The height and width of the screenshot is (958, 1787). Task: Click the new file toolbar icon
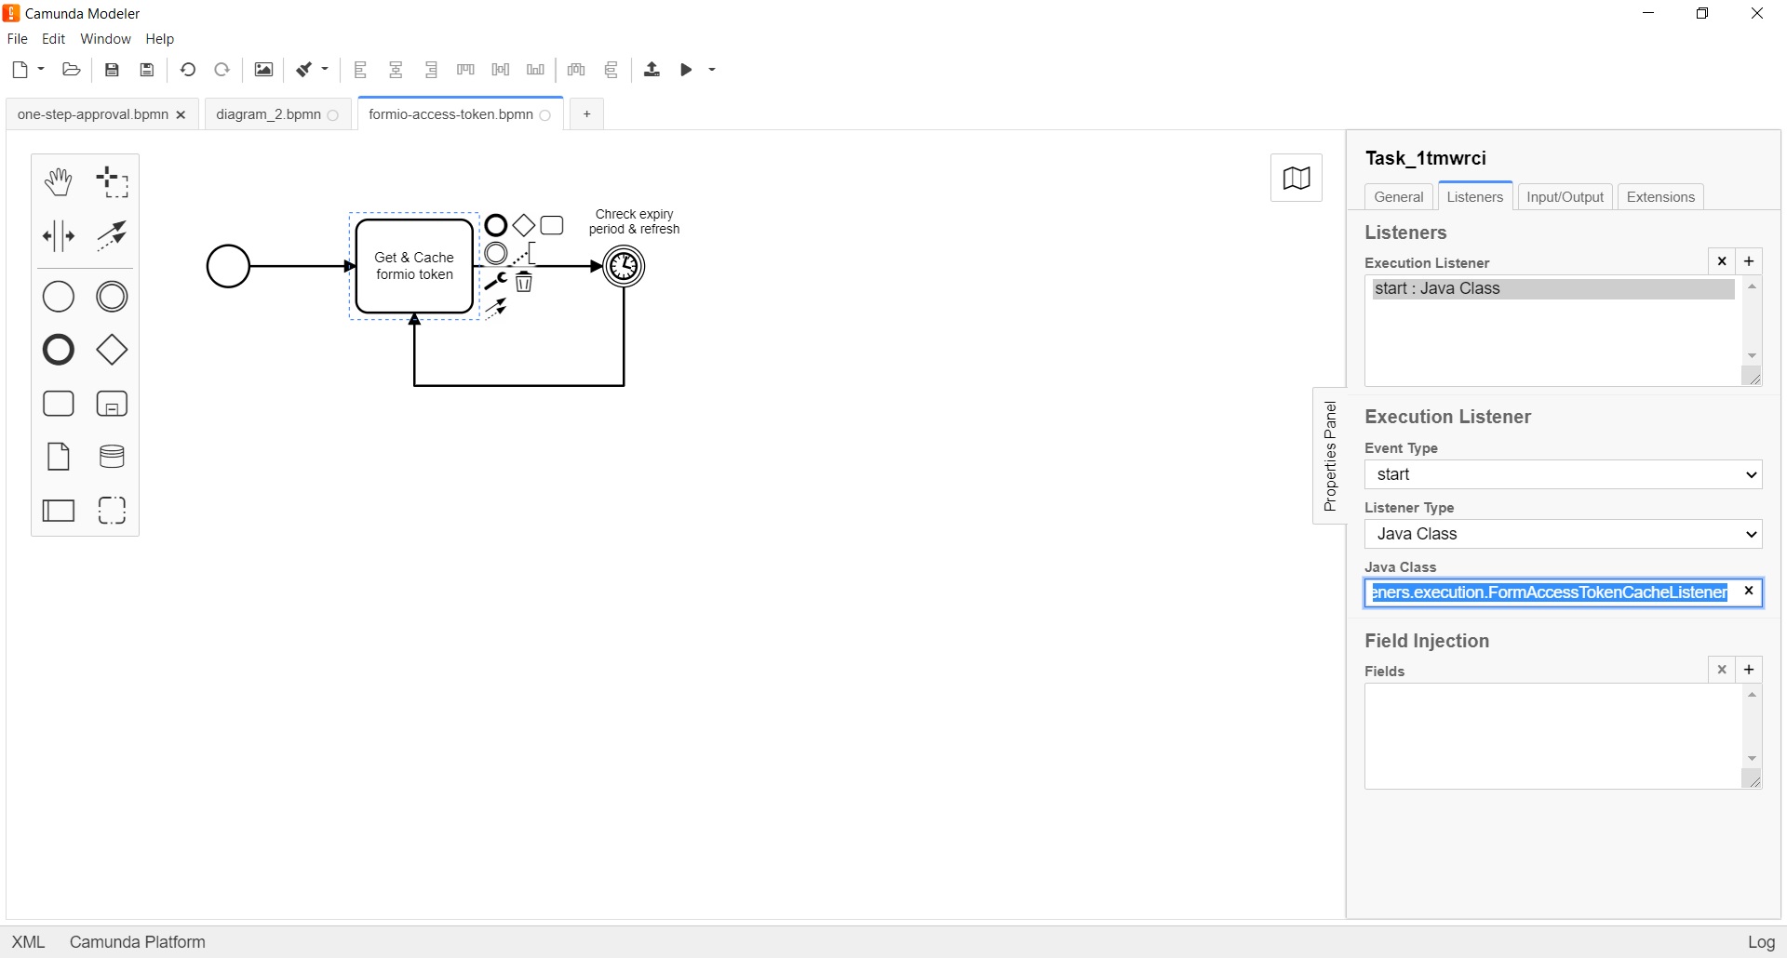20,70
